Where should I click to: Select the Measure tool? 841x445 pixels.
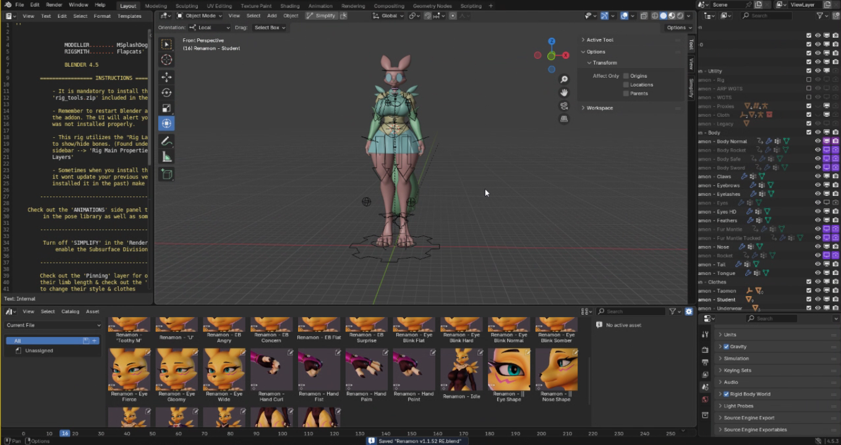coord(166,158)
